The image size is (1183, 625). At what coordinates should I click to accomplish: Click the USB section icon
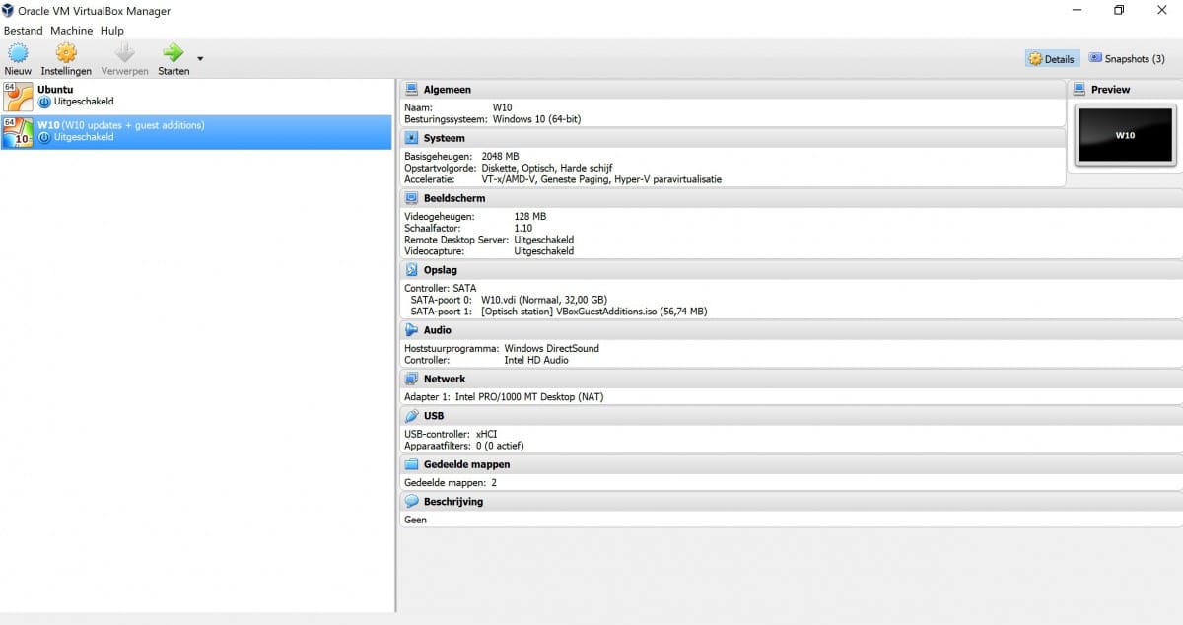pyautogui.click(x=412, y=416)
